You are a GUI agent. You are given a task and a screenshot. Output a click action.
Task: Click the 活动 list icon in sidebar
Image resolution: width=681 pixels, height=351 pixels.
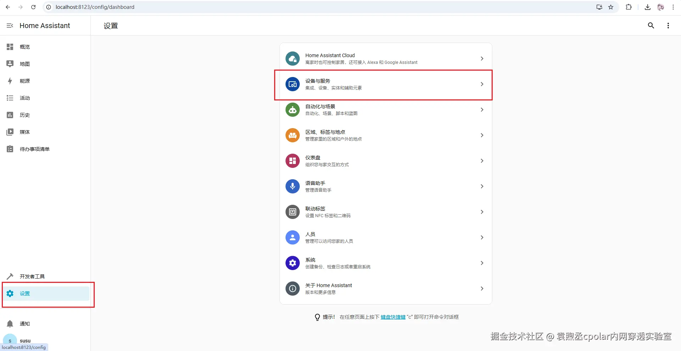tap(10, 98)
